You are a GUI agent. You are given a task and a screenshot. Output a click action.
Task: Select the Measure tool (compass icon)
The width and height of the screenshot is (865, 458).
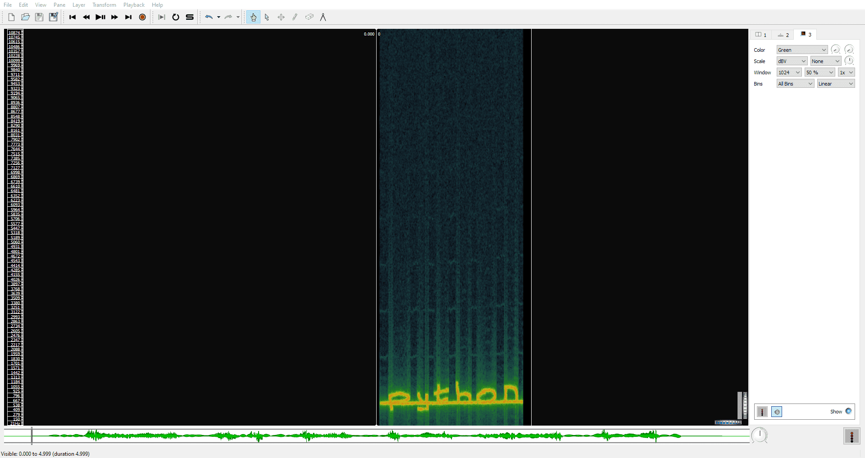323,17
